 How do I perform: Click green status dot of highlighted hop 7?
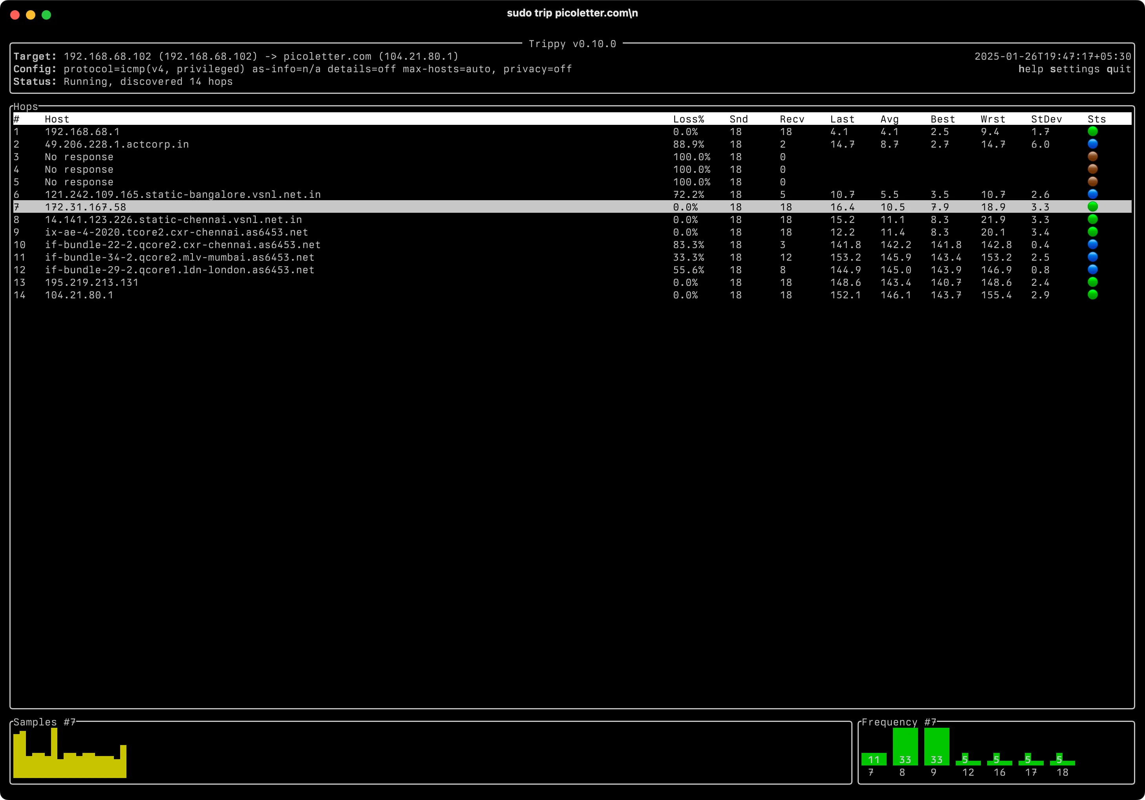point(1092,207)
